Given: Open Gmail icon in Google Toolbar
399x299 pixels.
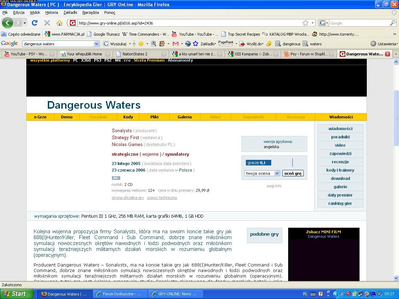Looking at the screenshot, I should pyautogui.click(x=175, y=44).
